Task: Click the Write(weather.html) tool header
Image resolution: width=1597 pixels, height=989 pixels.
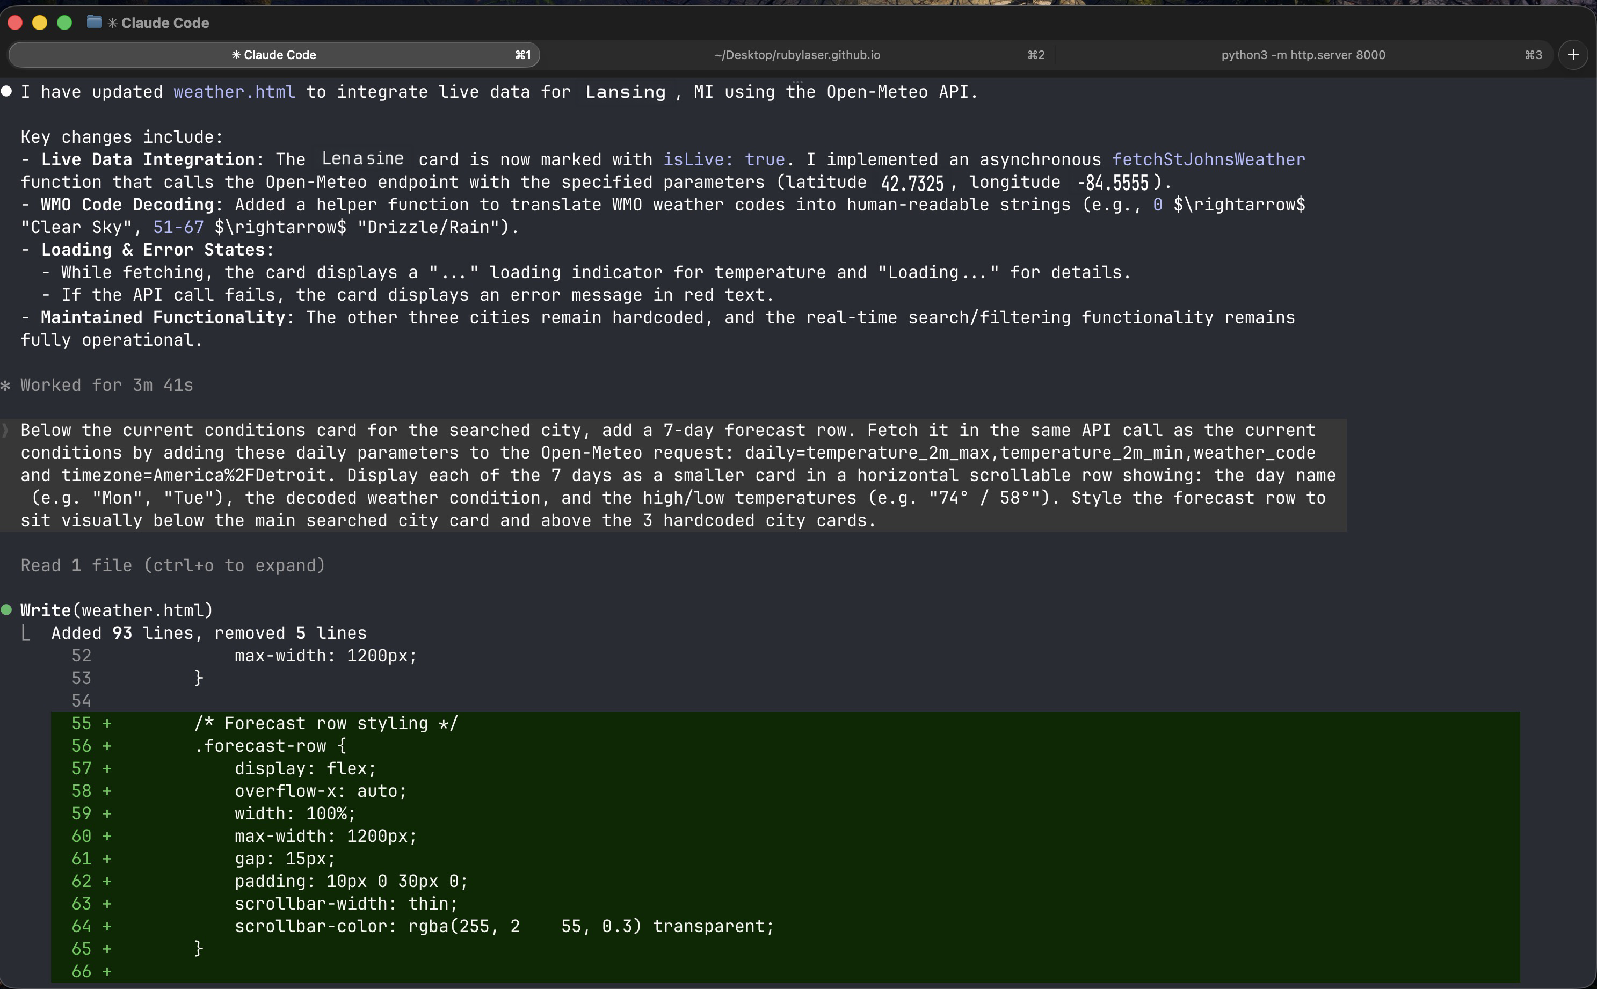Action: pos(117,610)
